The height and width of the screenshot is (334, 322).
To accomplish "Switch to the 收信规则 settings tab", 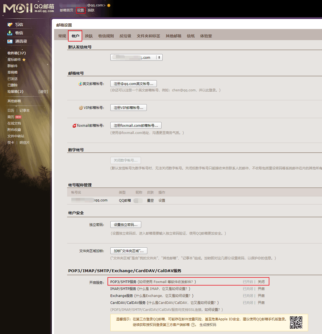I will pos(106,36).
